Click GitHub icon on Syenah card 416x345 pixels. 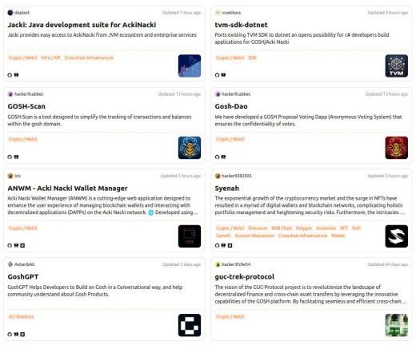coord(217,245)
